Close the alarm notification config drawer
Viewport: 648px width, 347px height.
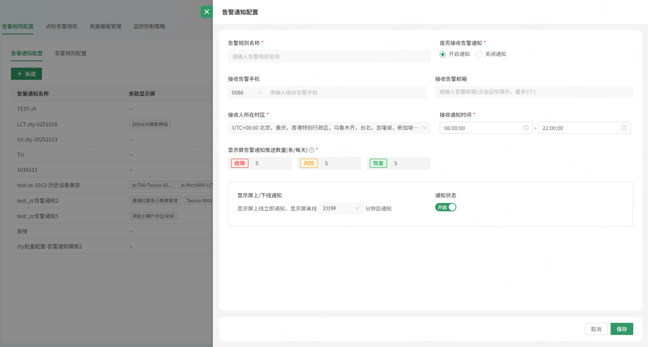click(206, 12)
